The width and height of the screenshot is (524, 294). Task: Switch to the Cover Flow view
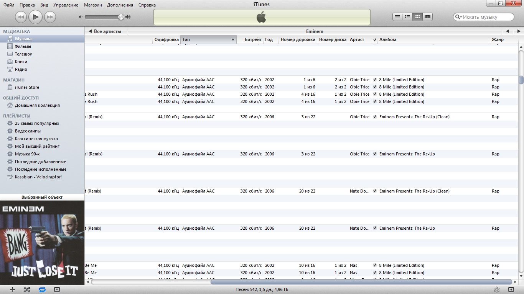pyautogui.click(x=428, y=17)
